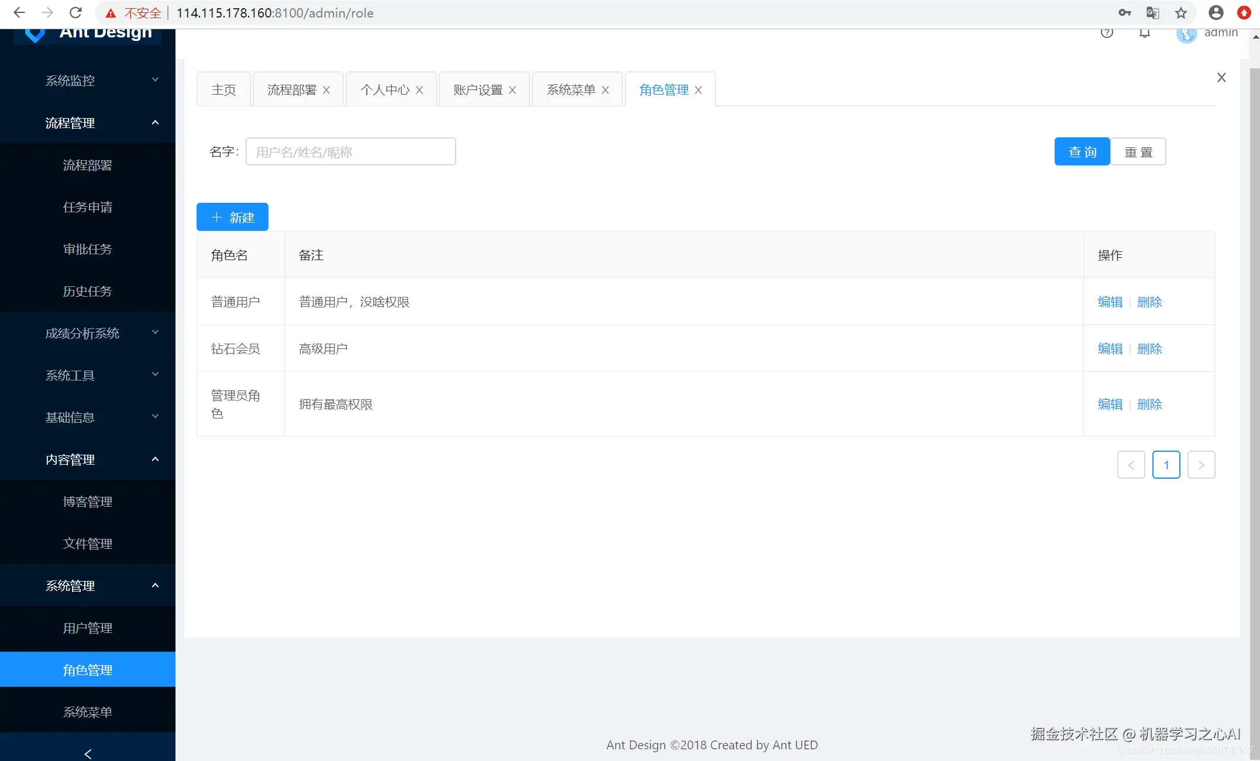1260x761 pixels.
Task: Click the browser reload icon
Action: [x=75, y=13]
